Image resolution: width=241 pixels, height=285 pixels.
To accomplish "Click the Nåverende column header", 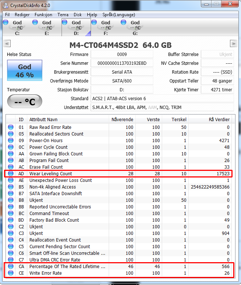I will coord(122,119).
